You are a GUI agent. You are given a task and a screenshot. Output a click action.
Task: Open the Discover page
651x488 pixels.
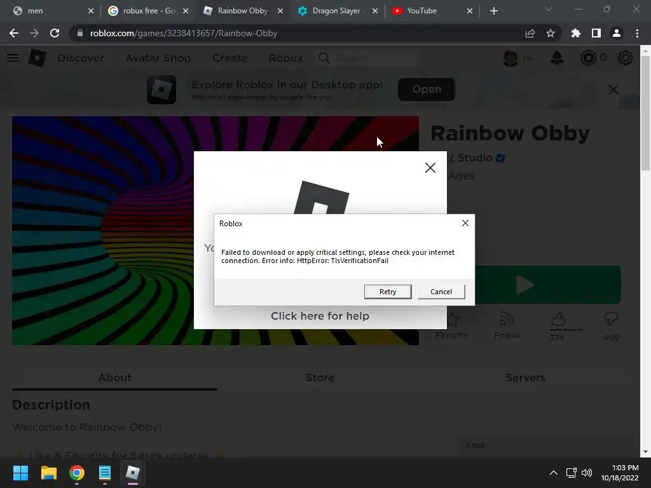point(81,58)
